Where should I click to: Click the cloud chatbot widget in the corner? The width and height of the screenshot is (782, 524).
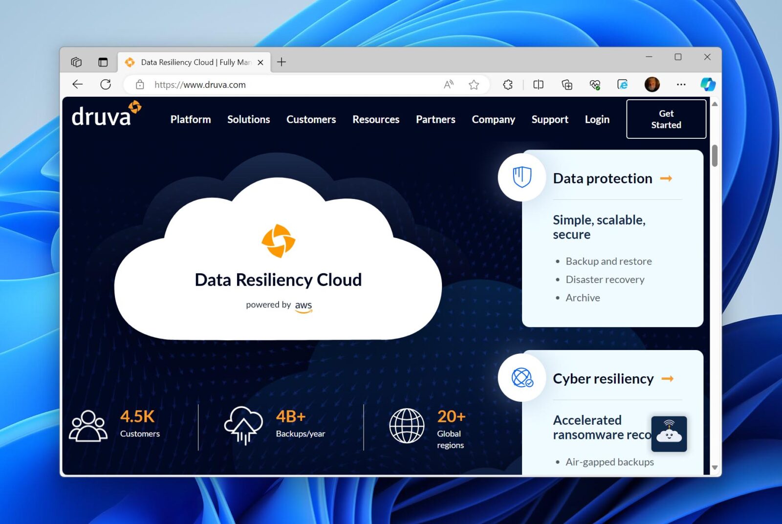(x=669, y=434)
